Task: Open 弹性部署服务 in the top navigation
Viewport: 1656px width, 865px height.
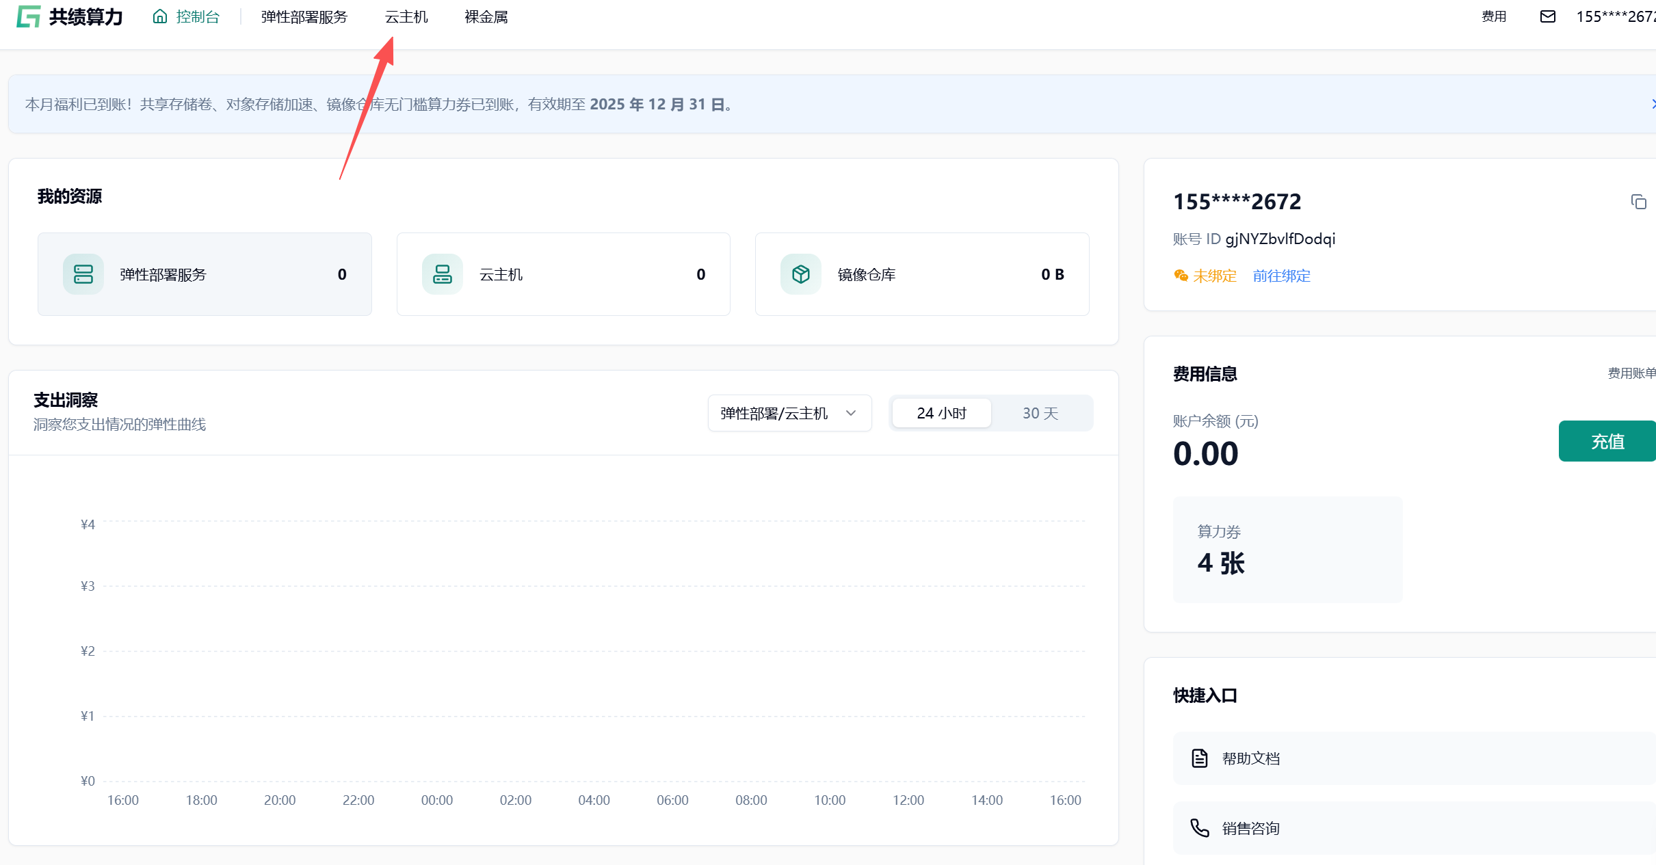Action: [x=304, y=16]
